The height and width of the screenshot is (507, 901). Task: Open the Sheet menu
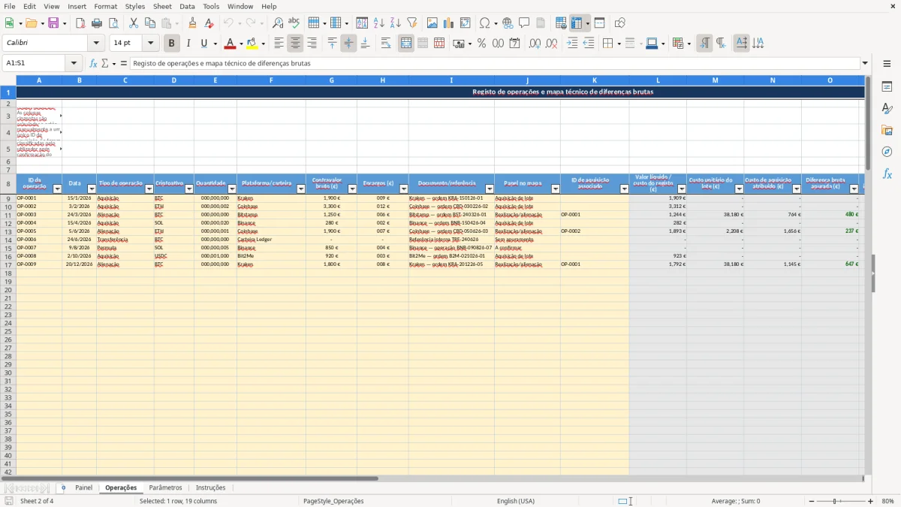[162, 6]
